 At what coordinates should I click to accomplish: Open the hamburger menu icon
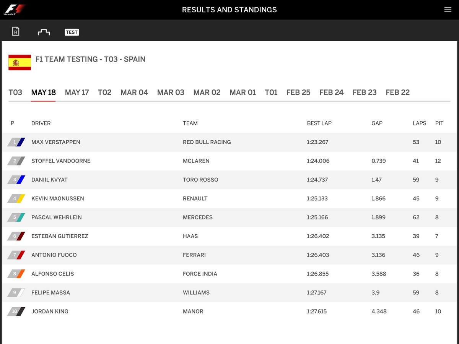pyautogui.click(x=448, y=10)
